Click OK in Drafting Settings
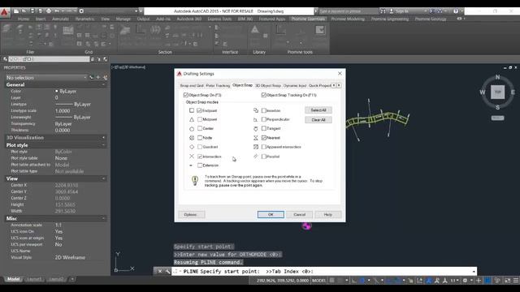 (x=271, y=214)
